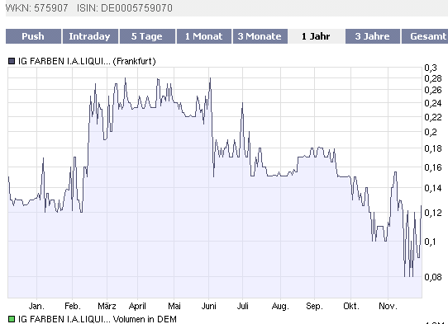This screenshot has height=324, width=448.
Task: Click the green Volumen legend swatch
Action: coord(12,319)
